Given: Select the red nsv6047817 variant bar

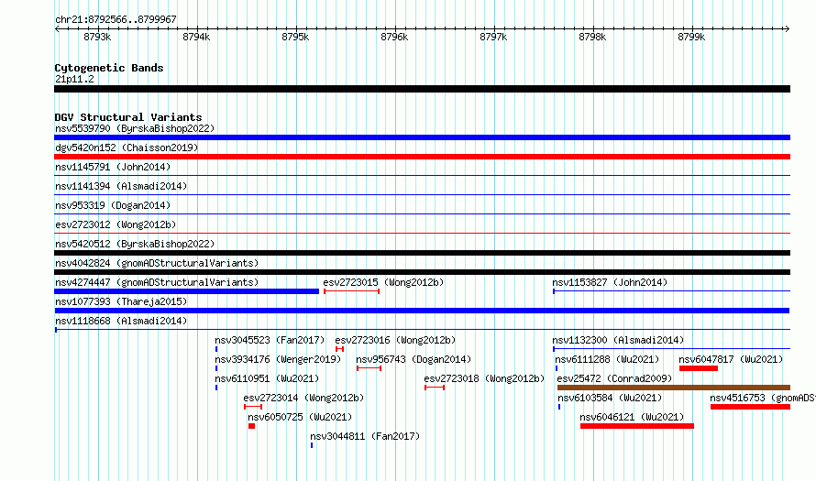Looking at the screenshot, I should pos(699,368).
